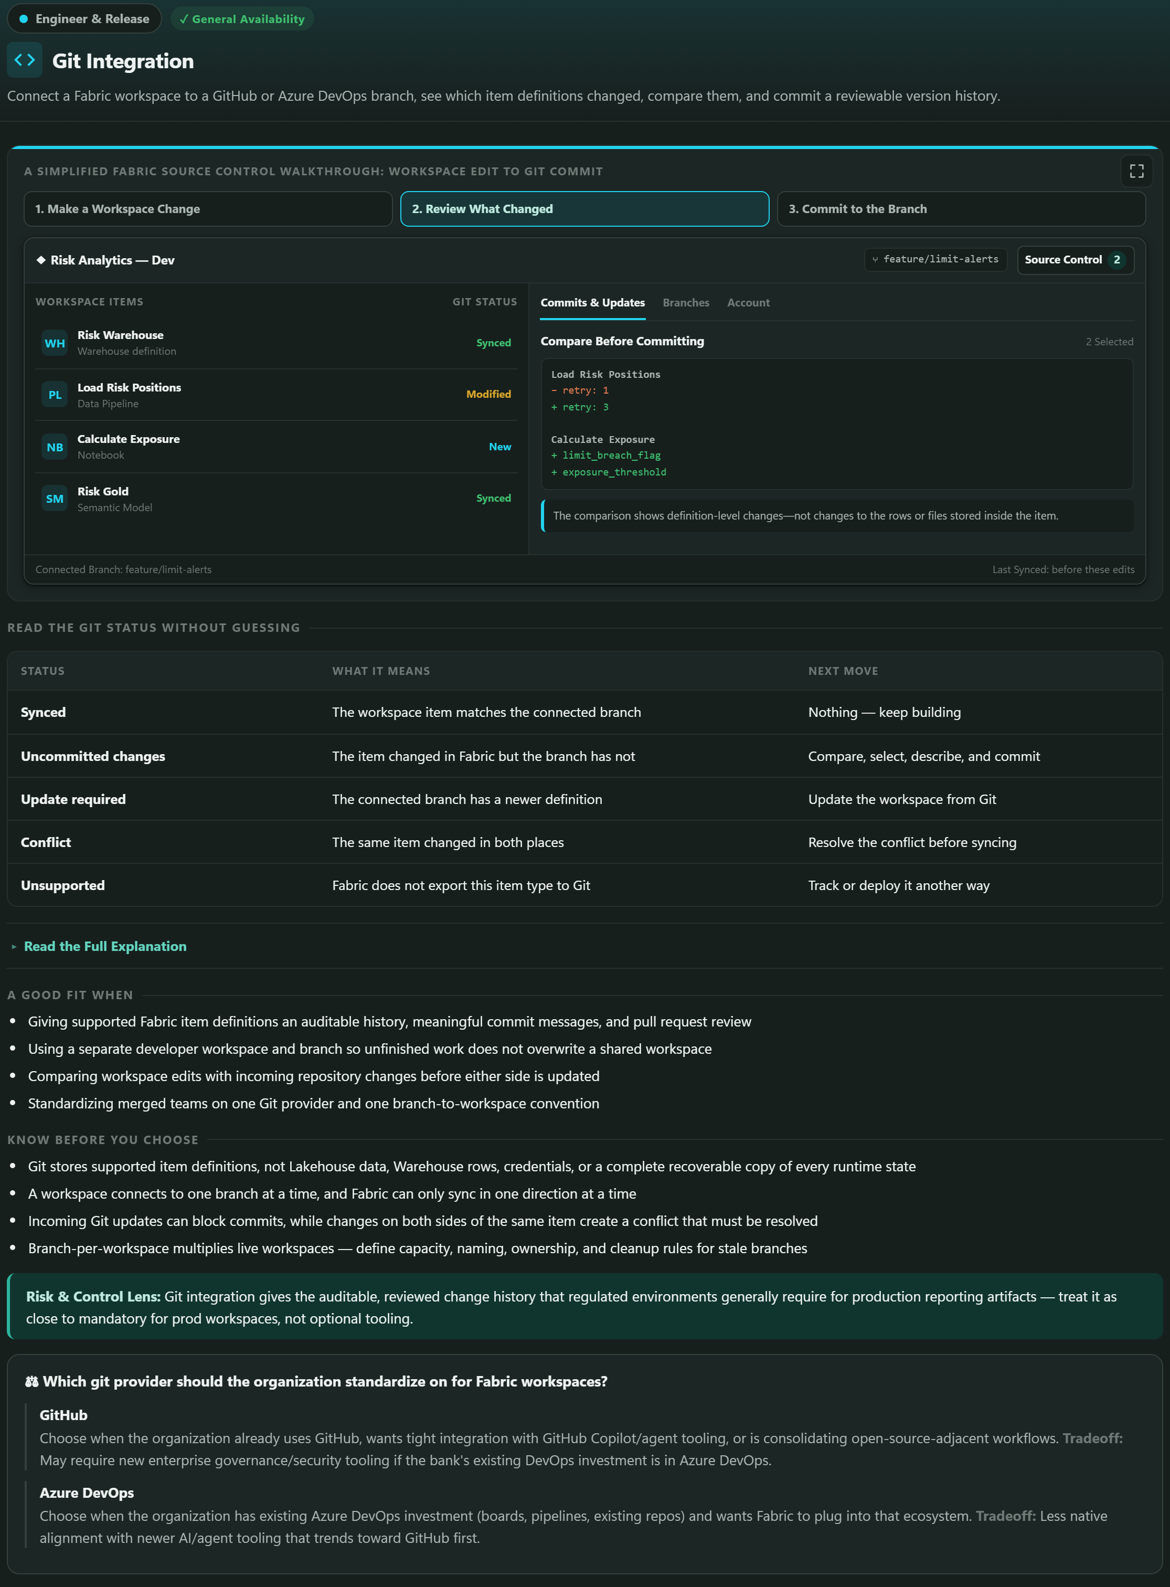Click Last Synced: before these edits
The width and height of the screenshot is (1170, 1587).
pos(1063,569)
